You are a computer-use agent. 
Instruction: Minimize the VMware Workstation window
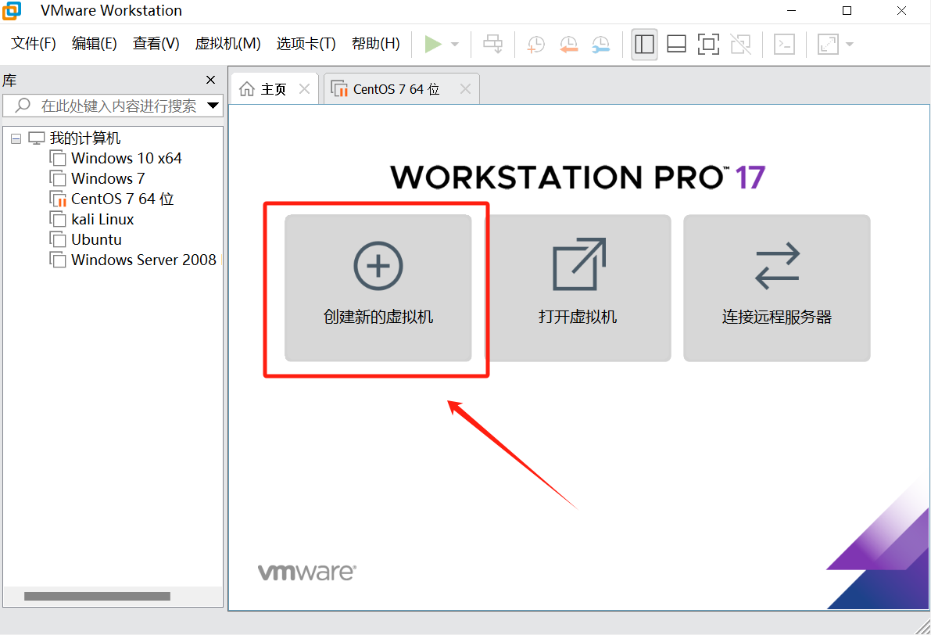coord(791,11)
